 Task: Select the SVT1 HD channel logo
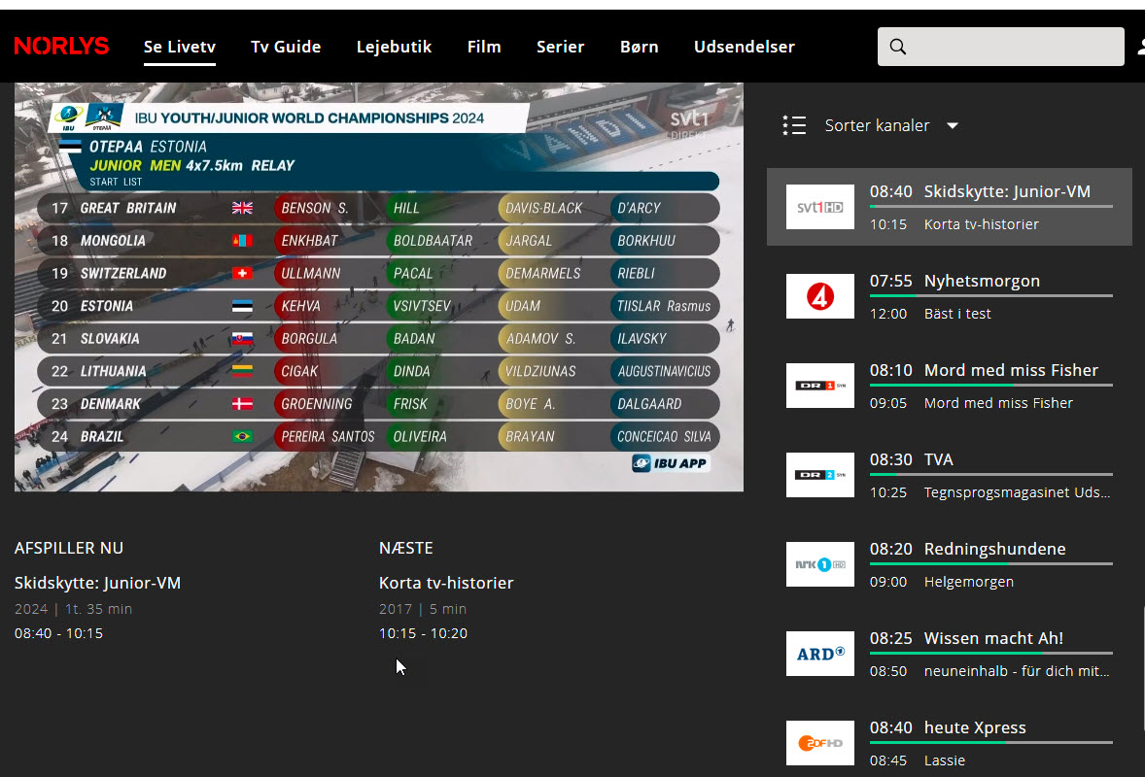(819, 207)
